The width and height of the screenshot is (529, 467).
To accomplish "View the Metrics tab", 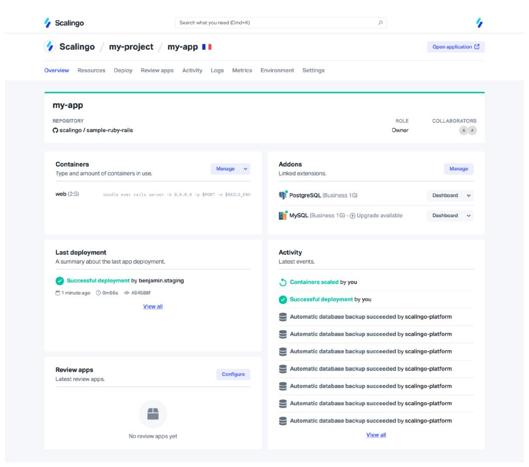I will [242, 70].
